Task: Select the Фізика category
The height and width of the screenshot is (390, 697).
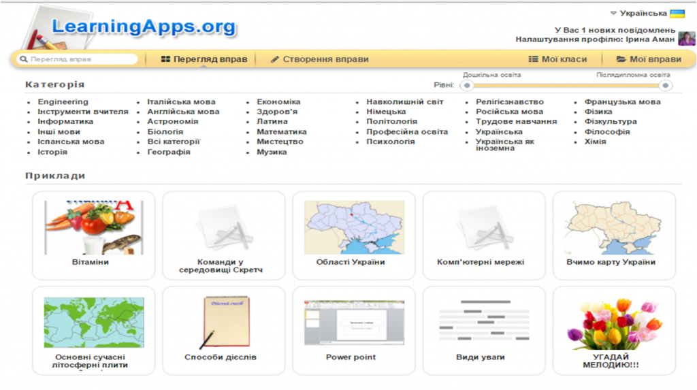Action: point(598,112)
